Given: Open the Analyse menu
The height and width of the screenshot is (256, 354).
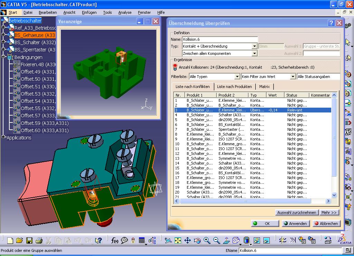Looking at the screenshot, I should point(125,12).
